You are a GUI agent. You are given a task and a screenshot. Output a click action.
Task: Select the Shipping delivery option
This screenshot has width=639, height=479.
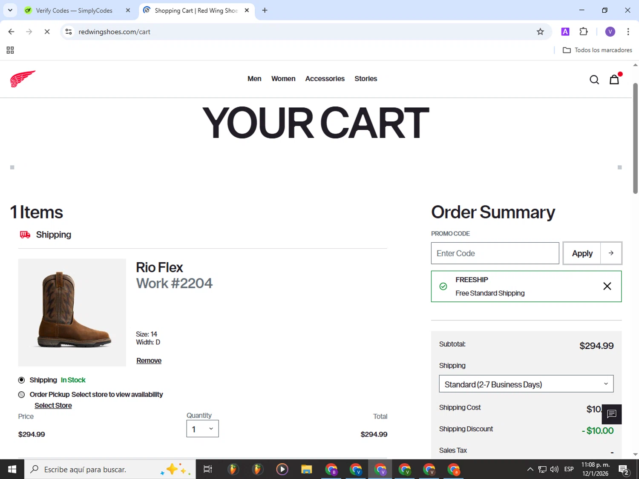click(22, 380)
